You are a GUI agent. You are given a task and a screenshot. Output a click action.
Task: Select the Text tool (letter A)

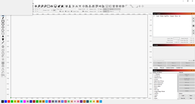[x=3, y=36]
